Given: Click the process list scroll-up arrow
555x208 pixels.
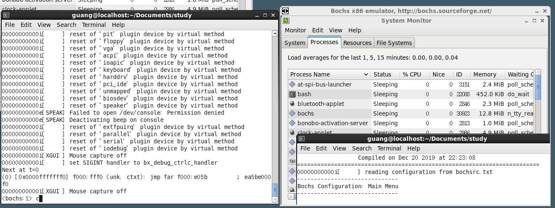Looking at the screenshot, I should pos(538,73).
